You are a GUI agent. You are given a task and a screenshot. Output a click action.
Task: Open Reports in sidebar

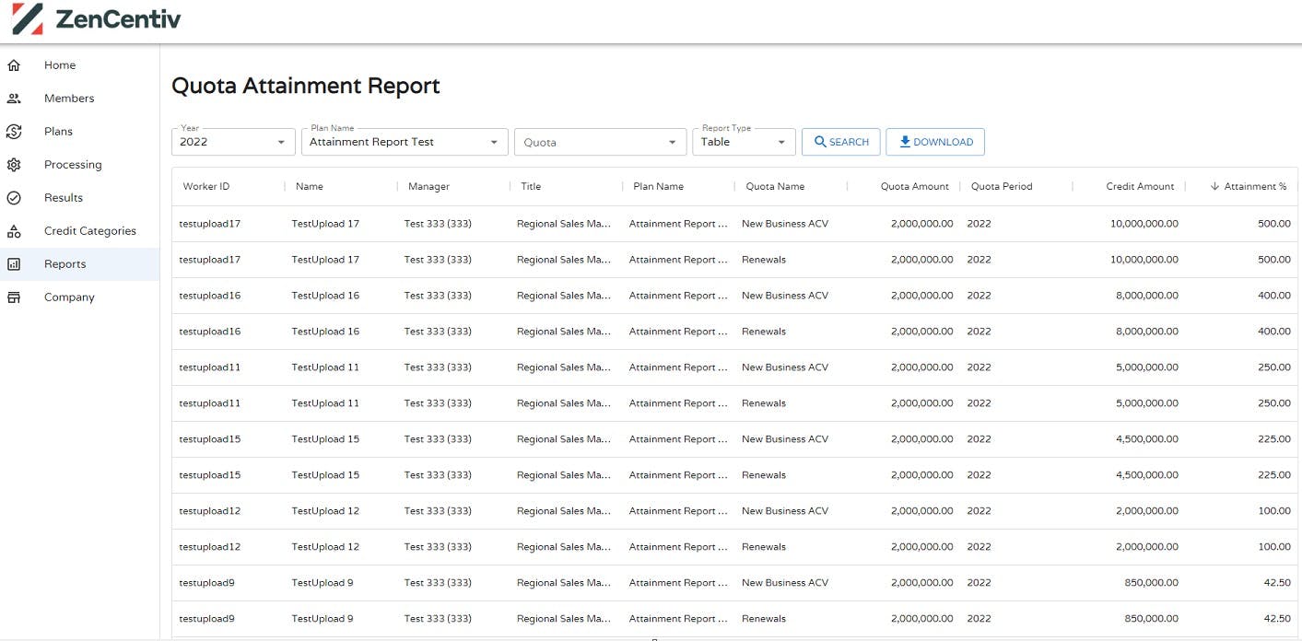click(79, 264)
